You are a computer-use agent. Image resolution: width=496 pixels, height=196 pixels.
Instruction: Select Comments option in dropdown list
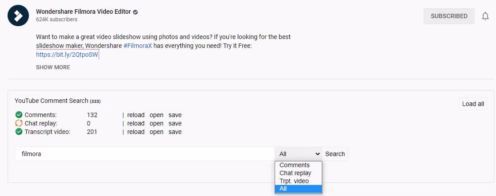(294, 165)
